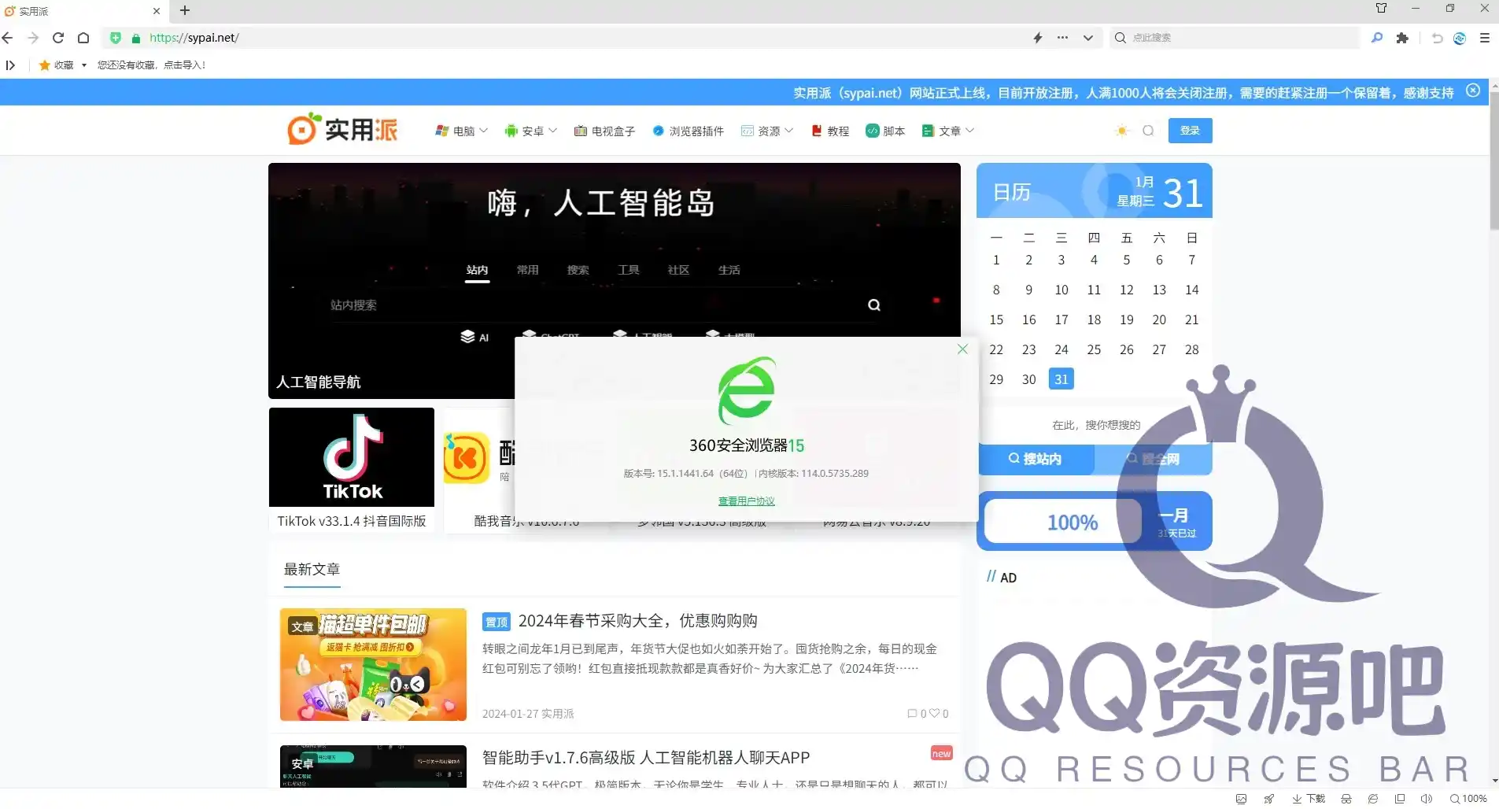This screenshot has width=1499, height=809.
Task: Click the browser reload page icon
Action: [58, 38]
